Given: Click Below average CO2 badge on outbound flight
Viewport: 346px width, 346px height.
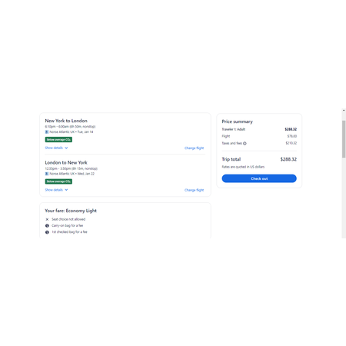Looking at the screenshot, I should 58,140.
